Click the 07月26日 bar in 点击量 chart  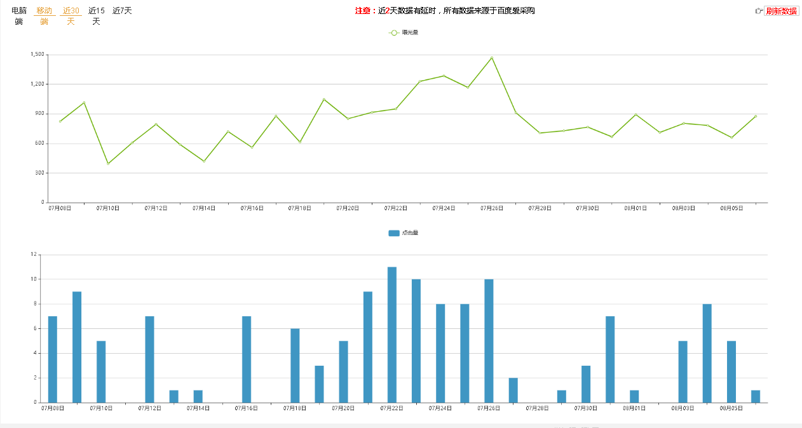pyautogui.click(x=489, y=340)
